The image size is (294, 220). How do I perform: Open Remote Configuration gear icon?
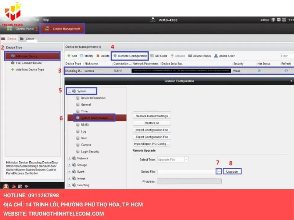pyautogui.click(x=115, y=56)
